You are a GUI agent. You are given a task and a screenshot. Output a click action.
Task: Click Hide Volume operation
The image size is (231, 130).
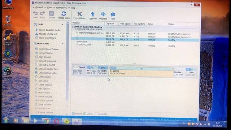(43, 92)
